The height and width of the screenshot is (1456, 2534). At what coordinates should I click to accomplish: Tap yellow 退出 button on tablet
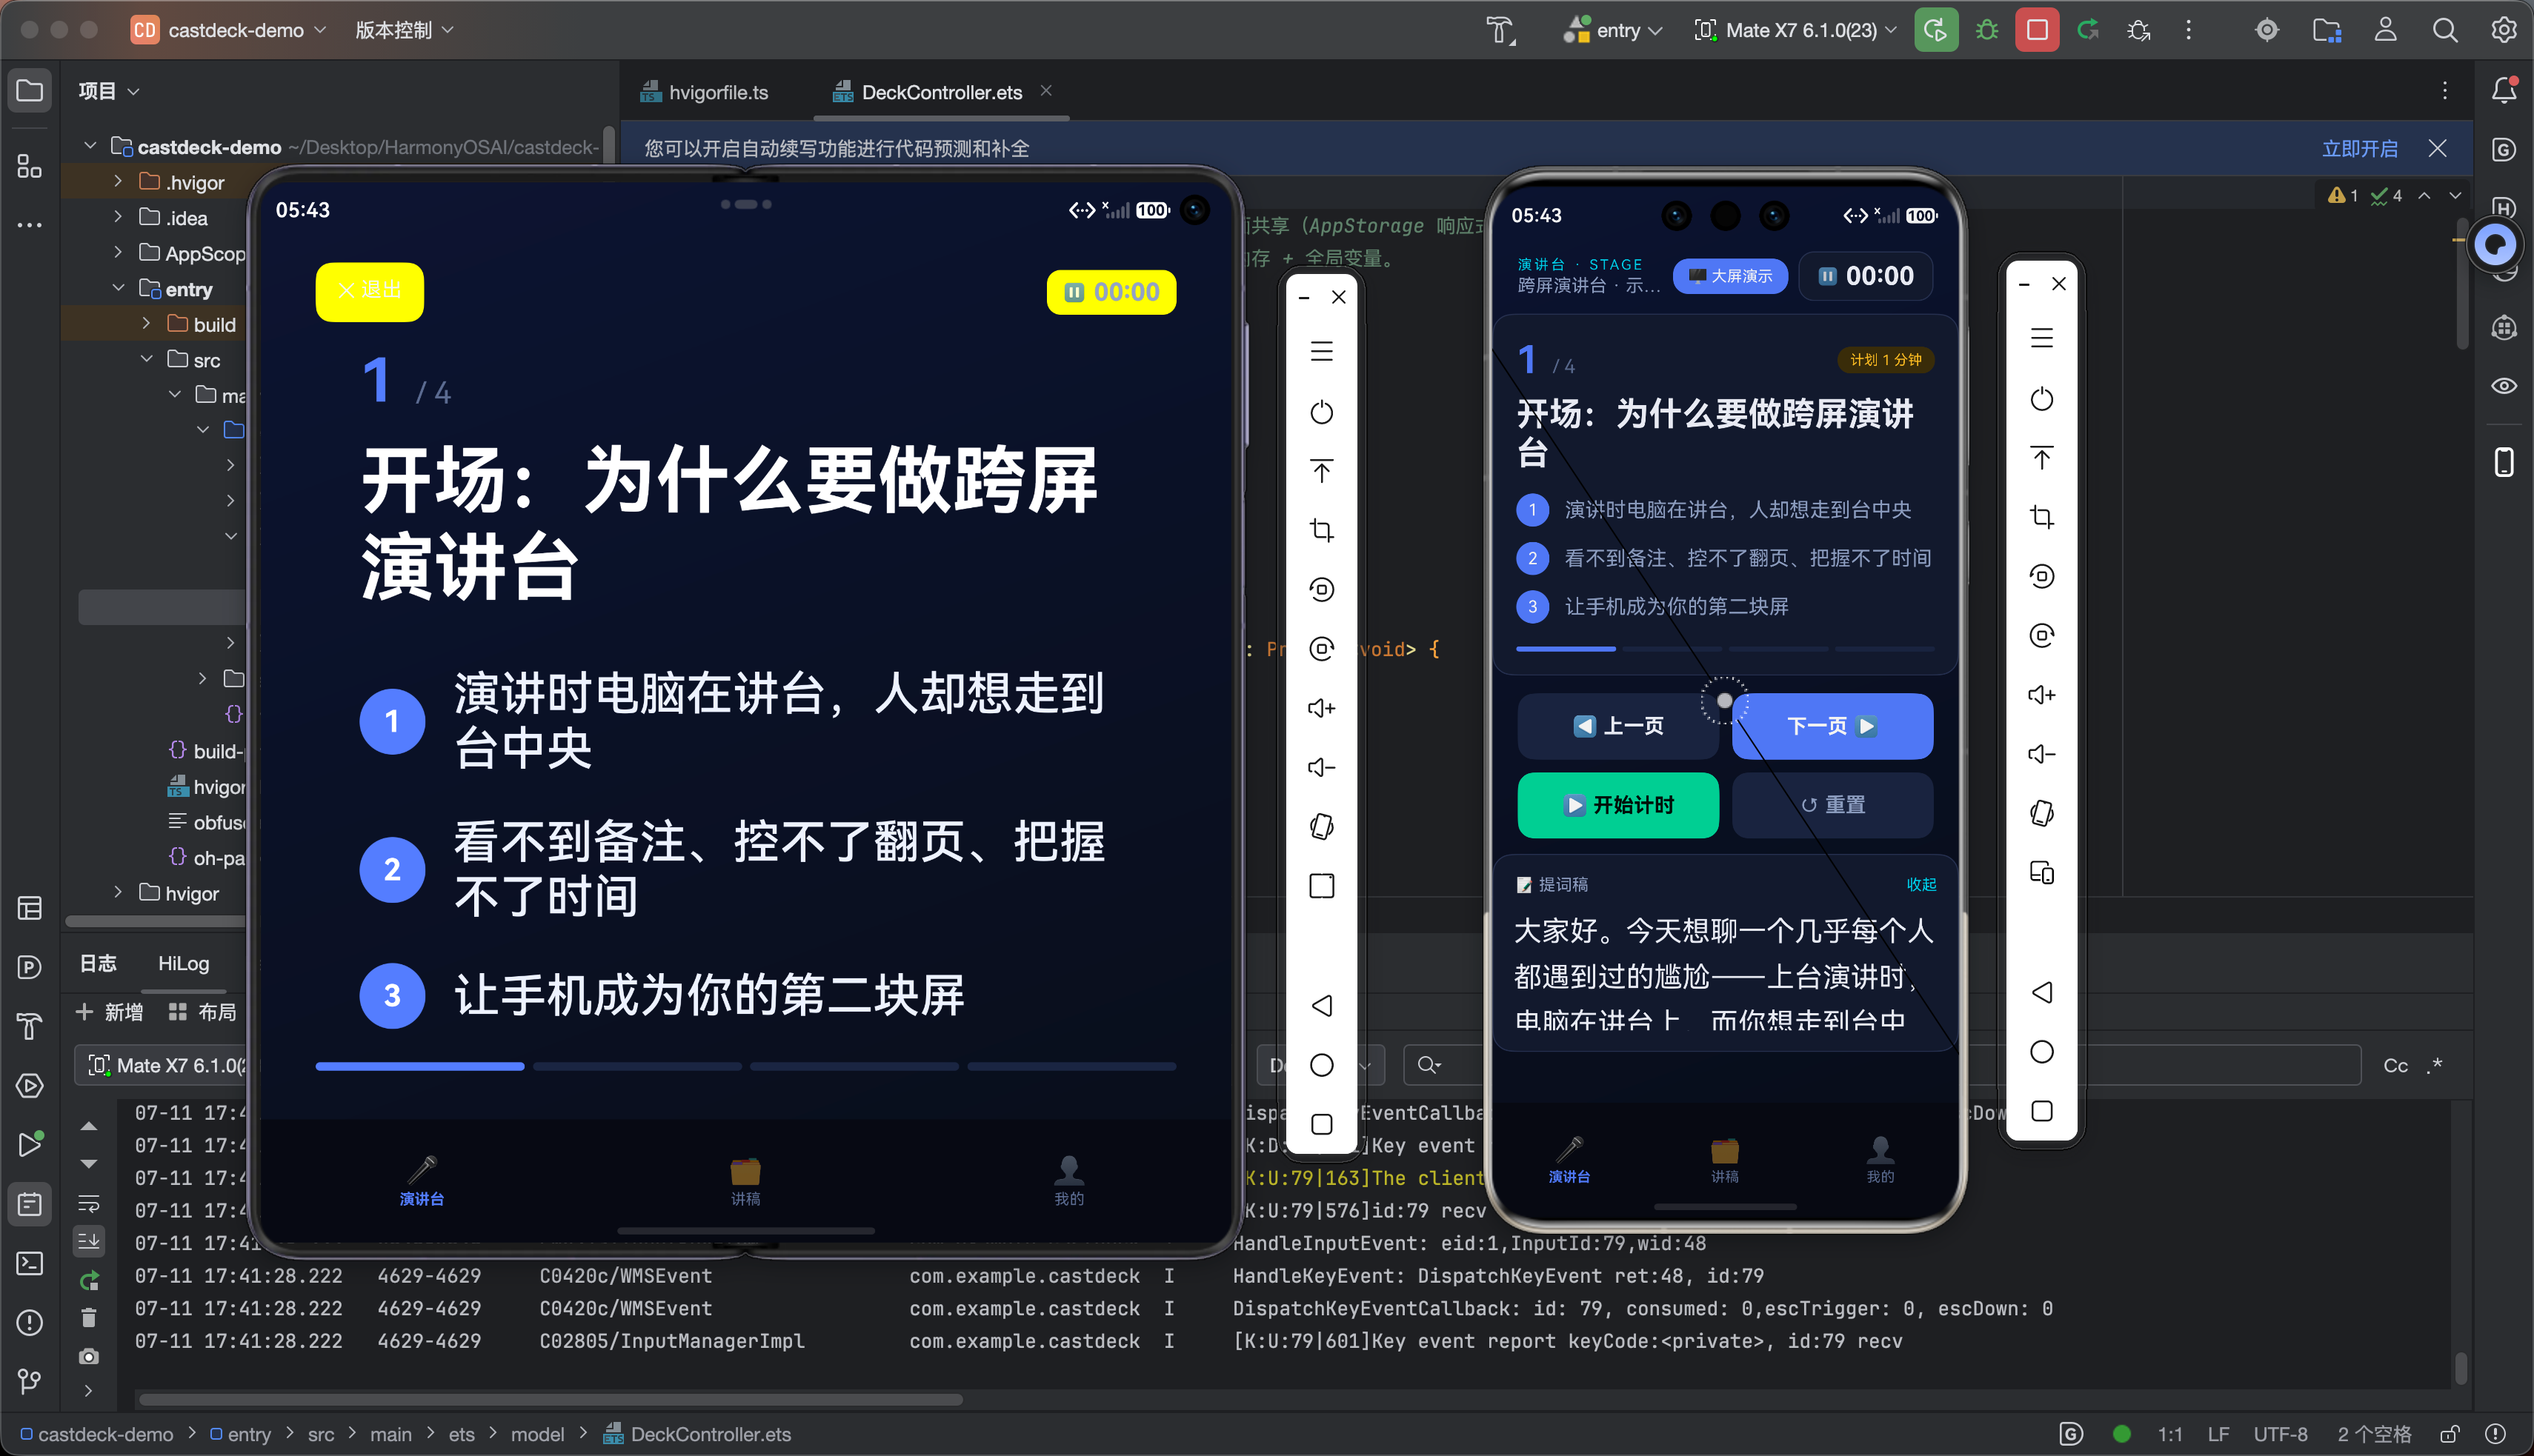[369, 291]
